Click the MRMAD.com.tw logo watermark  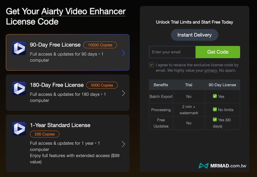click(223, 166)
